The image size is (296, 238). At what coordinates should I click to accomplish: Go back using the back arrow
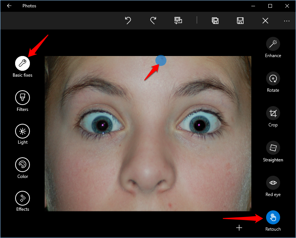[x=9, y=6]
